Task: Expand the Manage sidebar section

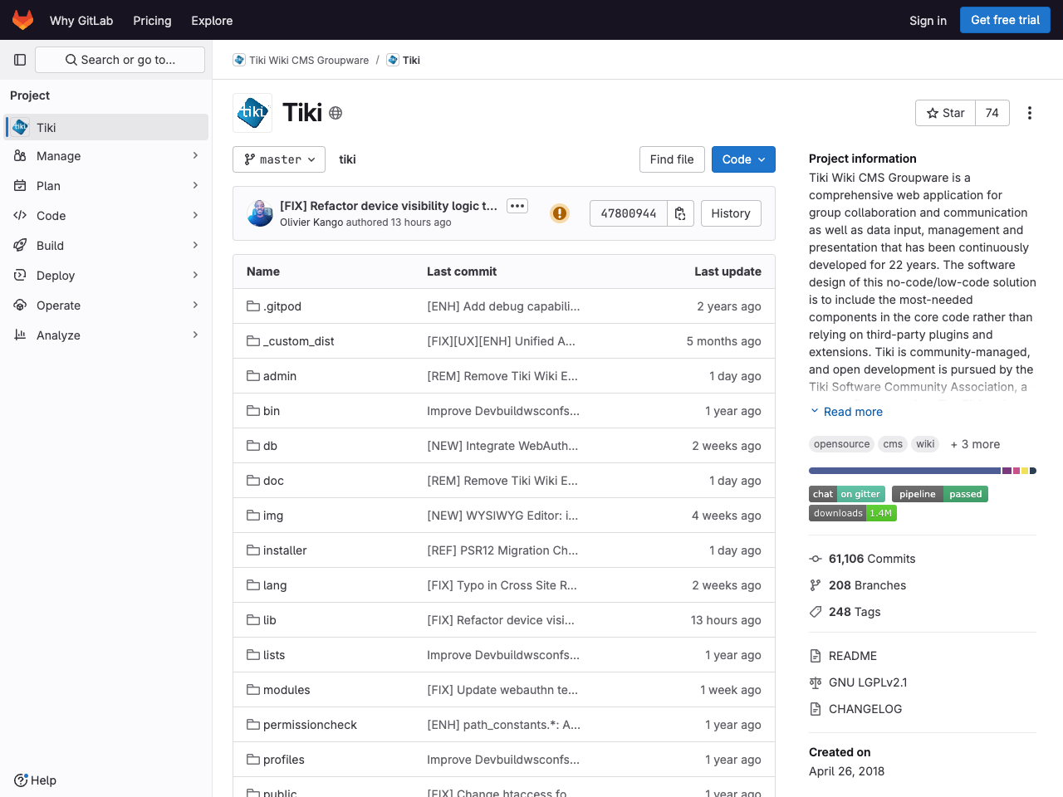Action: click(106, 156)
